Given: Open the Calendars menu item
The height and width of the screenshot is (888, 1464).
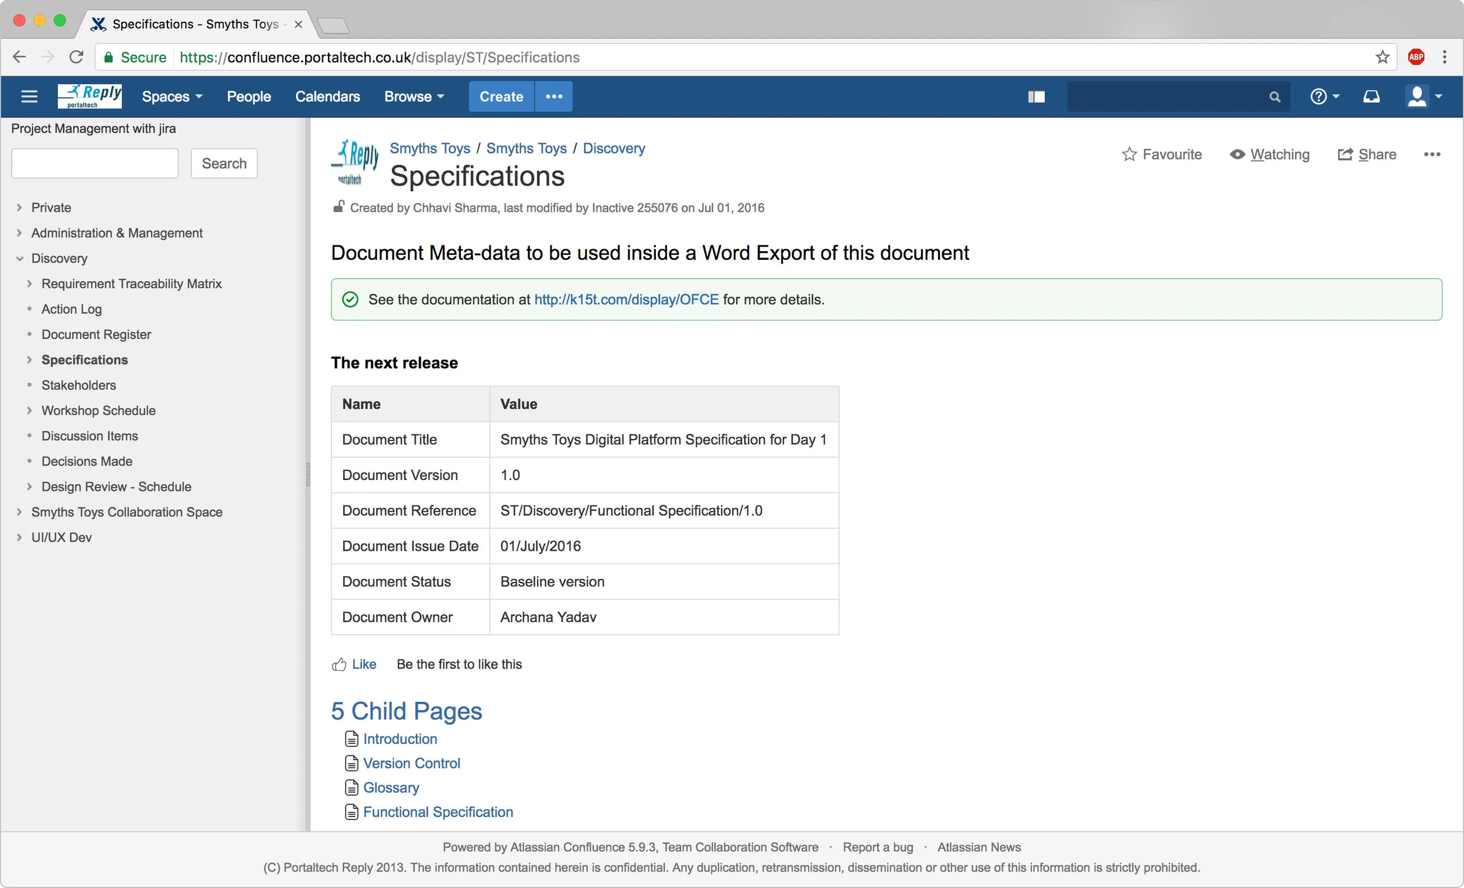Looking at the screenshot, I should tap(327, 96).
